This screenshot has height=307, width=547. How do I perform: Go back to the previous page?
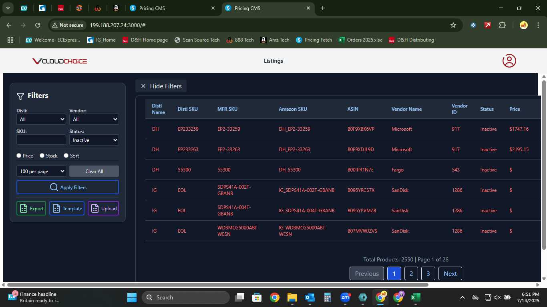pyautogui.click(x=9, y=25)
